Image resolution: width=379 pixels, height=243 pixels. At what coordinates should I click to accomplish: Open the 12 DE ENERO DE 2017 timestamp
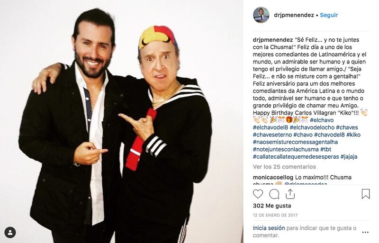(x=275, y=215)
